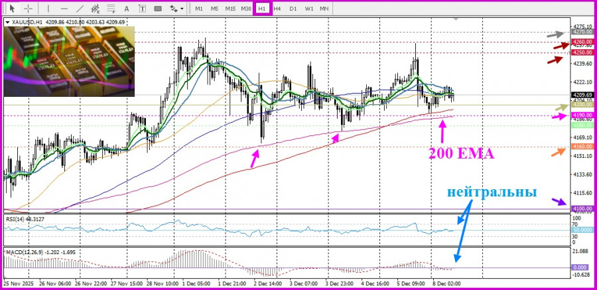Click the 4250.00 price level label
This screenshot has width=597, height=290.
[582, 52]
